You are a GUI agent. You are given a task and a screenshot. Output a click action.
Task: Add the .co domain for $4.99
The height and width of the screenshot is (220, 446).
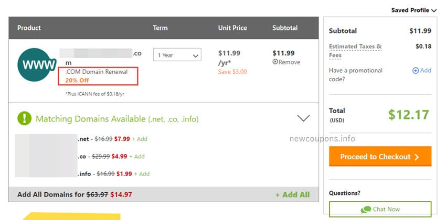pyautogui.click(x=137, y=157)
